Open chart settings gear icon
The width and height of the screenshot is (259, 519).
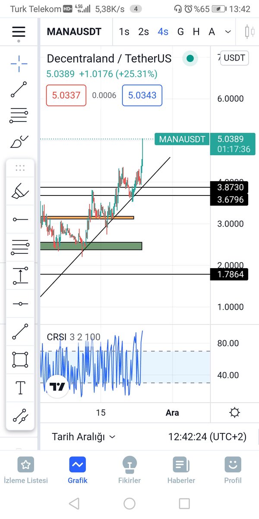pos(235,412)
